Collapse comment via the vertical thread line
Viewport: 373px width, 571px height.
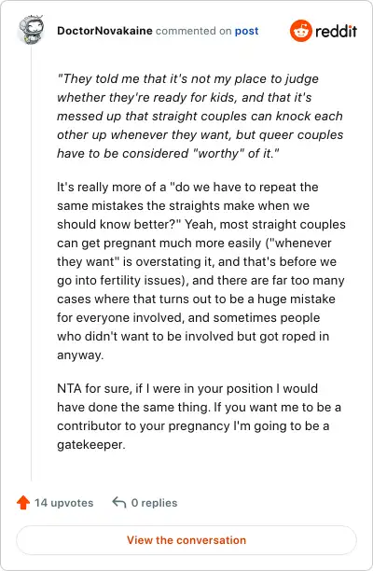(x=31, y=262)
